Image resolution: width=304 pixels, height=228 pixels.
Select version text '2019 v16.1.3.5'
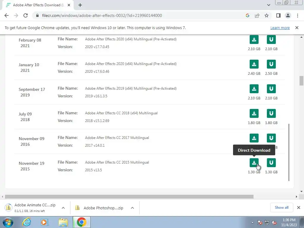point(96,96)
